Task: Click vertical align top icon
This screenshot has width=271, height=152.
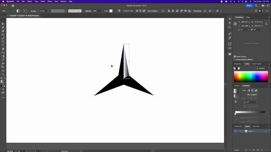Action: tap(182, 11)
